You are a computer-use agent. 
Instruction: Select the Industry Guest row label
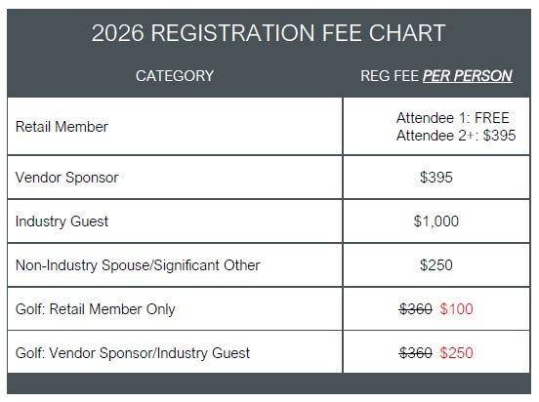pos(62,221)
